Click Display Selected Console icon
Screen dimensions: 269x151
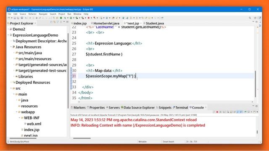(249, 112)
